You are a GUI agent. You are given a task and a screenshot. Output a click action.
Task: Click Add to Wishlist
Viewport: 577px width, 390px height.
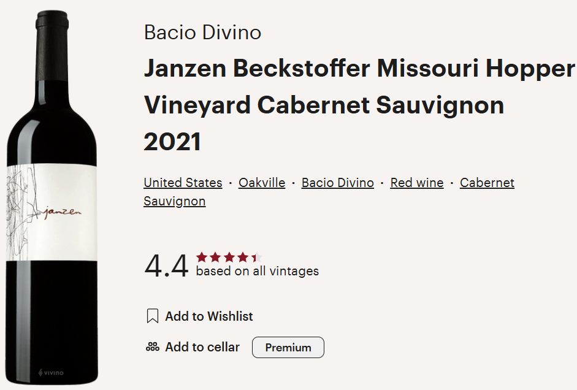(x=208, y=316)
